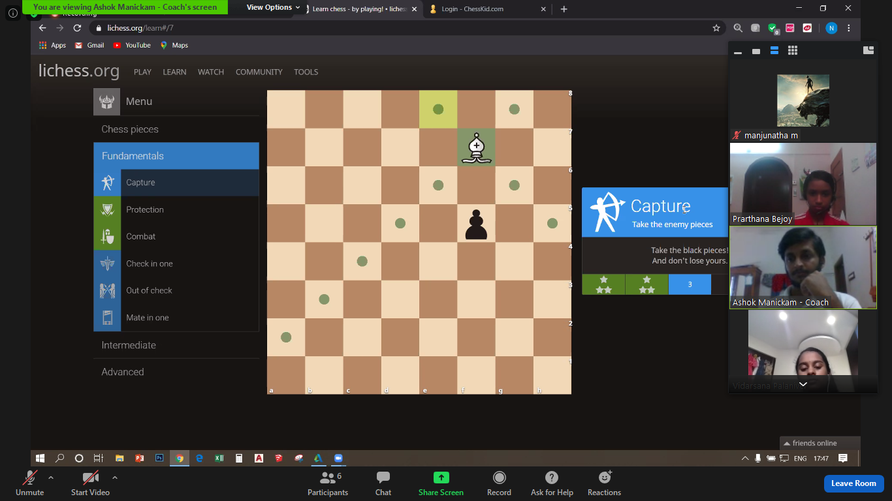Open the Combat lesson icon
This screenshot has height=501, width=892.
coord(108,236)
